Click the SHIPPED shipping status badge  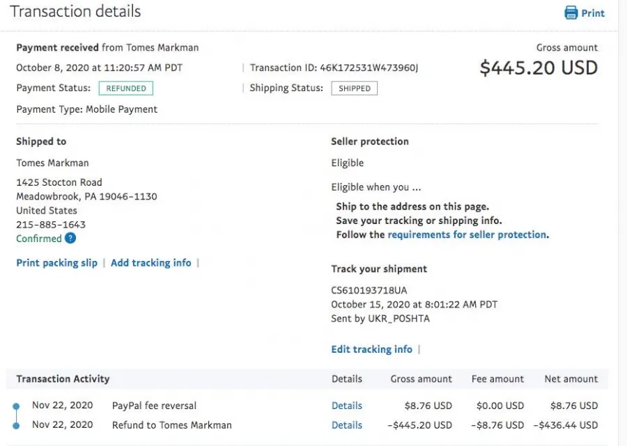355,88
